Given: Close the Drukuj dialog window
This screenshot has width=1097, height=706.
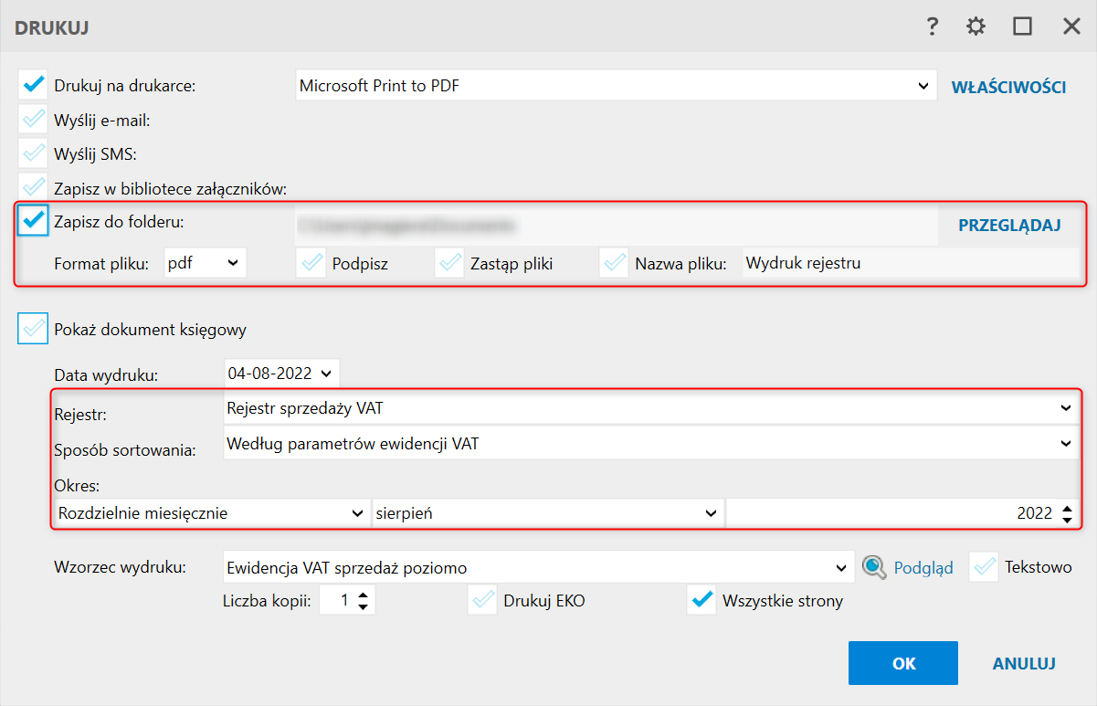Looking at the screenshot, I should pyautogui.click(x=1071, y=26).
